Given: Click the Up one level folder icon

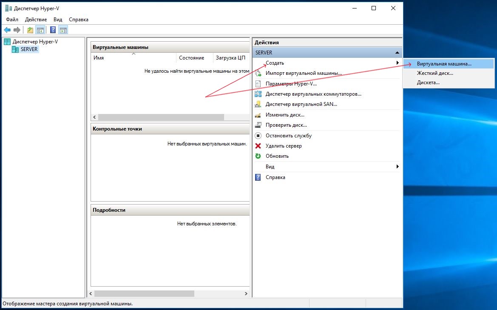Looking at the screenshot, I should point(30,30).
